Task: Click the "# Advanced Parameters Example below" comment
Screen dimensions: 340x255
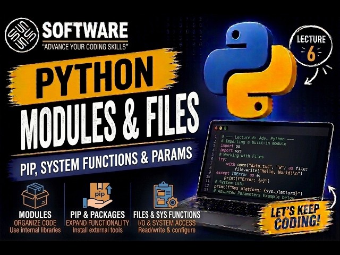Action: coord(254,194)
